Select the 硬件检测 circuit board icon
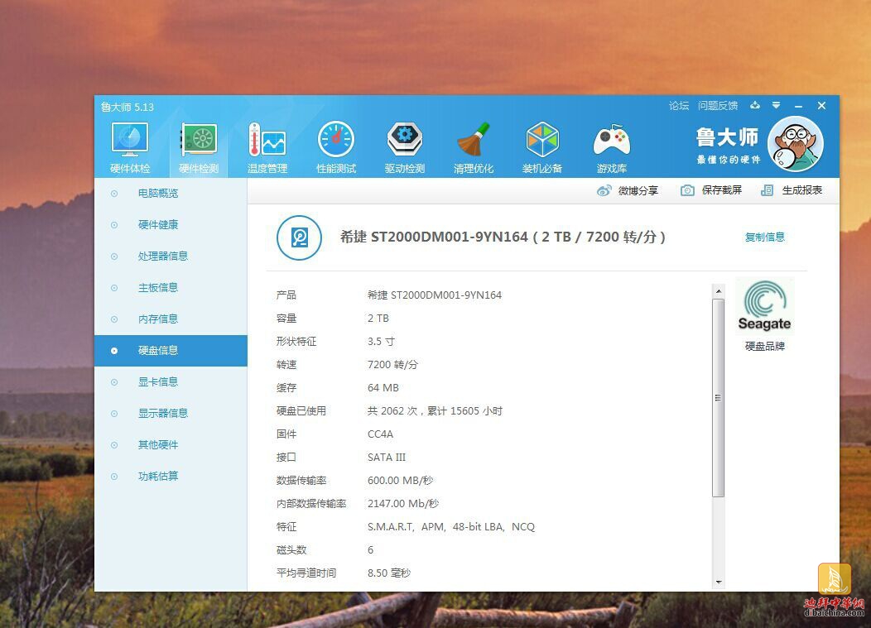Screen dimensions: 871x628 (199, 138)
